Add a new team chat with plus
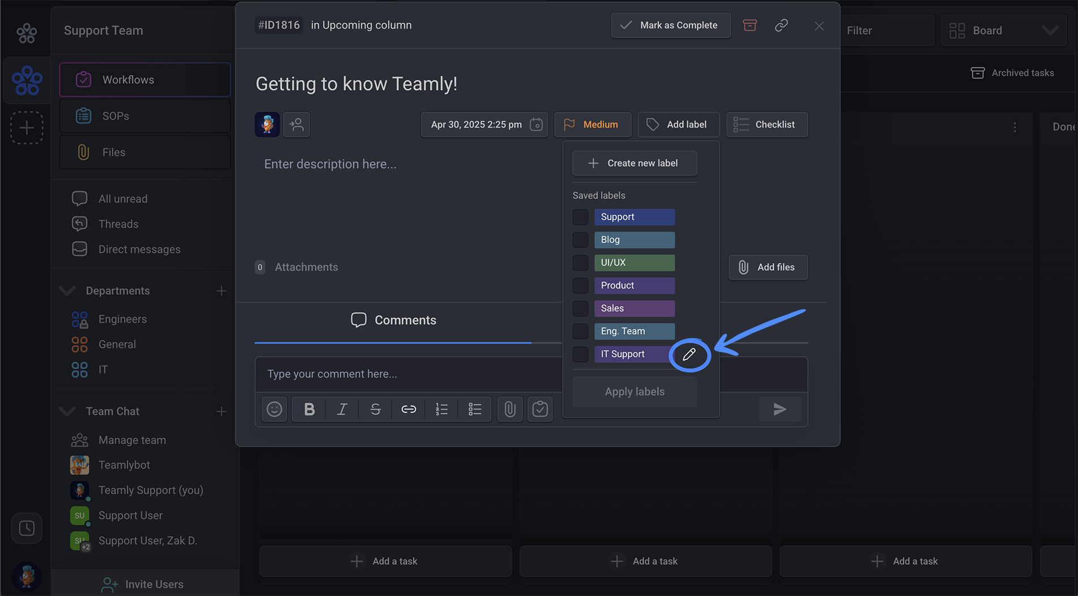 (x=221, y=411)
